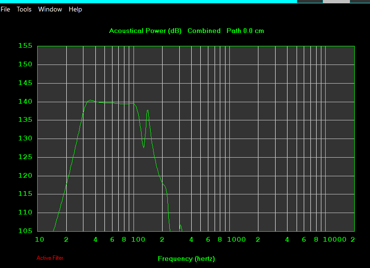Image resolution: width=370 pixels, height=268 pixels.
Task: Click the 115 value on the y-axis
Action: [25, 194]
